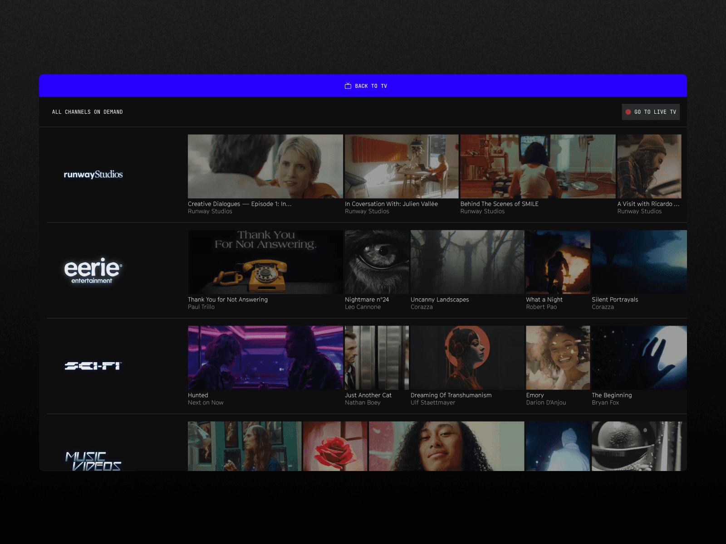Play Behind The Scenes of SMILE thumbnail
Viewport: 726px width, 544px height.
pyautogui.click(x=538, y=166)
